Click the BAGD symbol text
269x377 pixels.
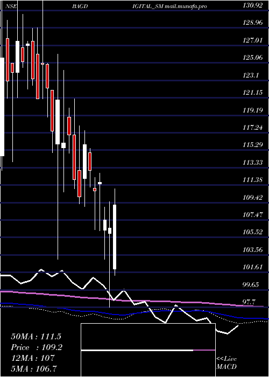tap(80, 6)
